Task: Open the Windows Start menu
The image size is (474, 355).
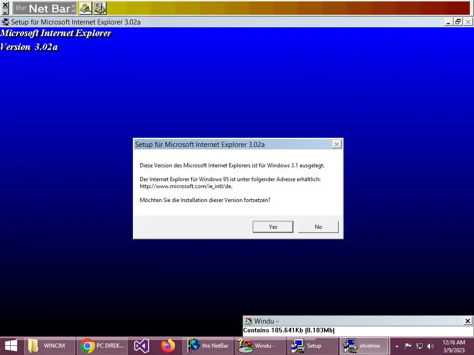Action: (11, 346)
